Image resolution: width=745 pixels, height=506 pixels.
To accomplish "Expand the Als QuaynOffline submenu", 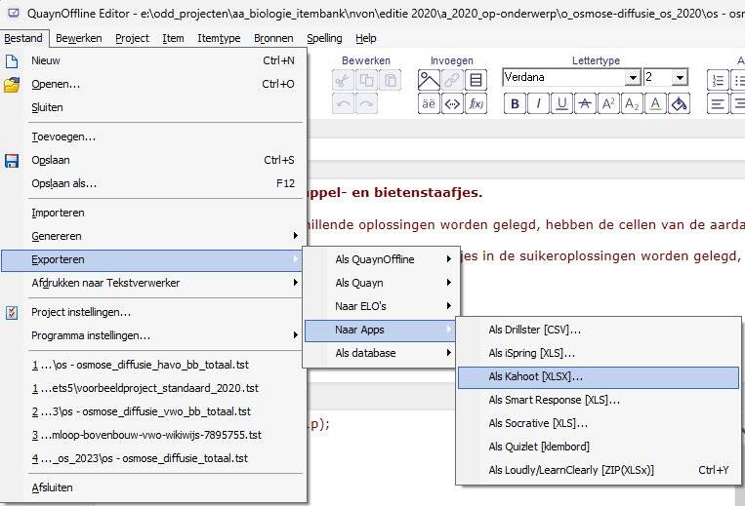I will pyautogui.click(x=382, y=259).
